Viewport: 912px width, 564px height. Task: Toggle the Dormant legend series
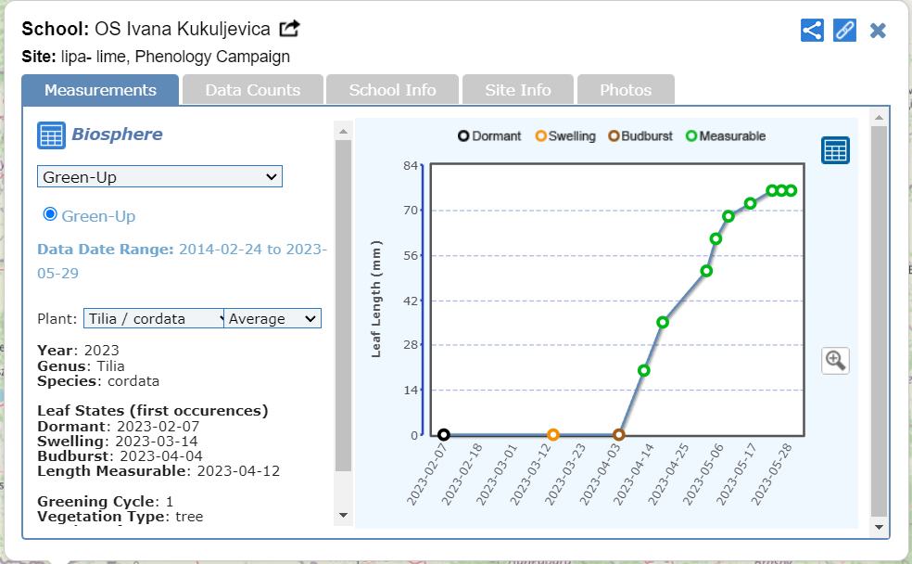point(489,136)
